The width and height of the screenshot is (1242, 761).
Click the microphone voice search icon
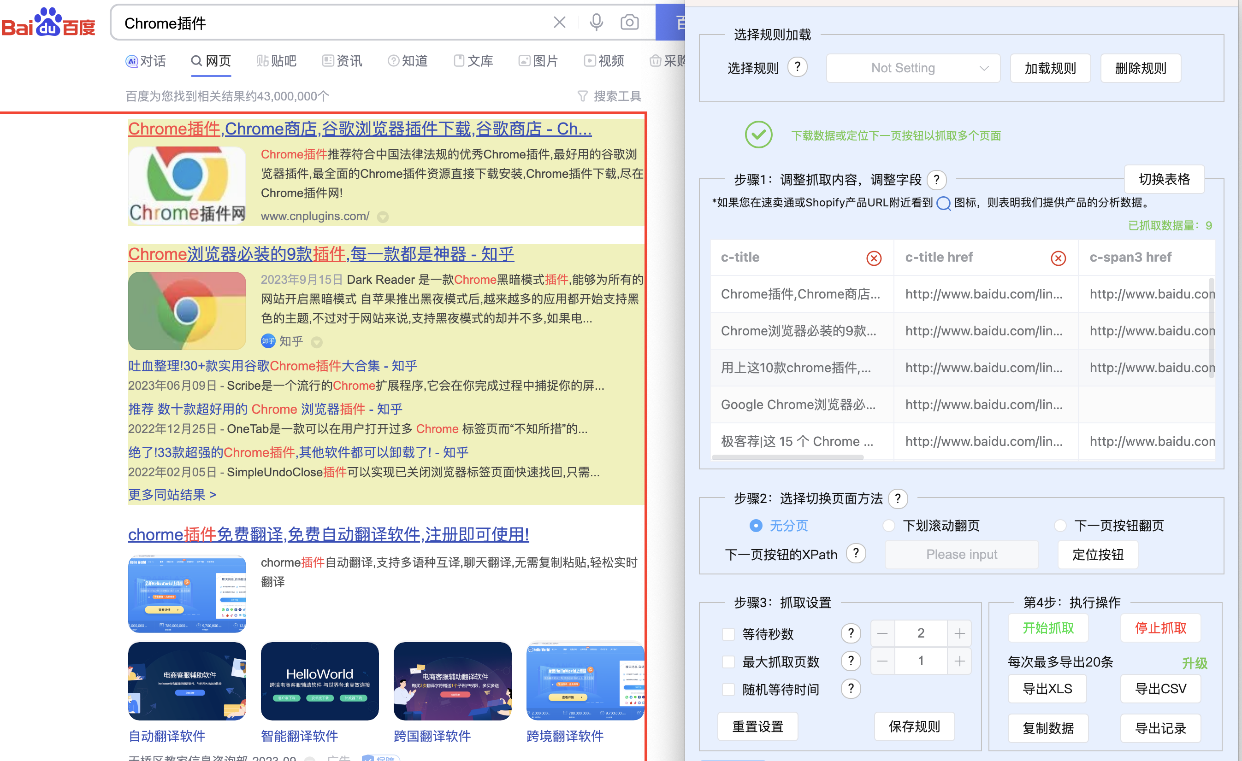pos(596,23)
